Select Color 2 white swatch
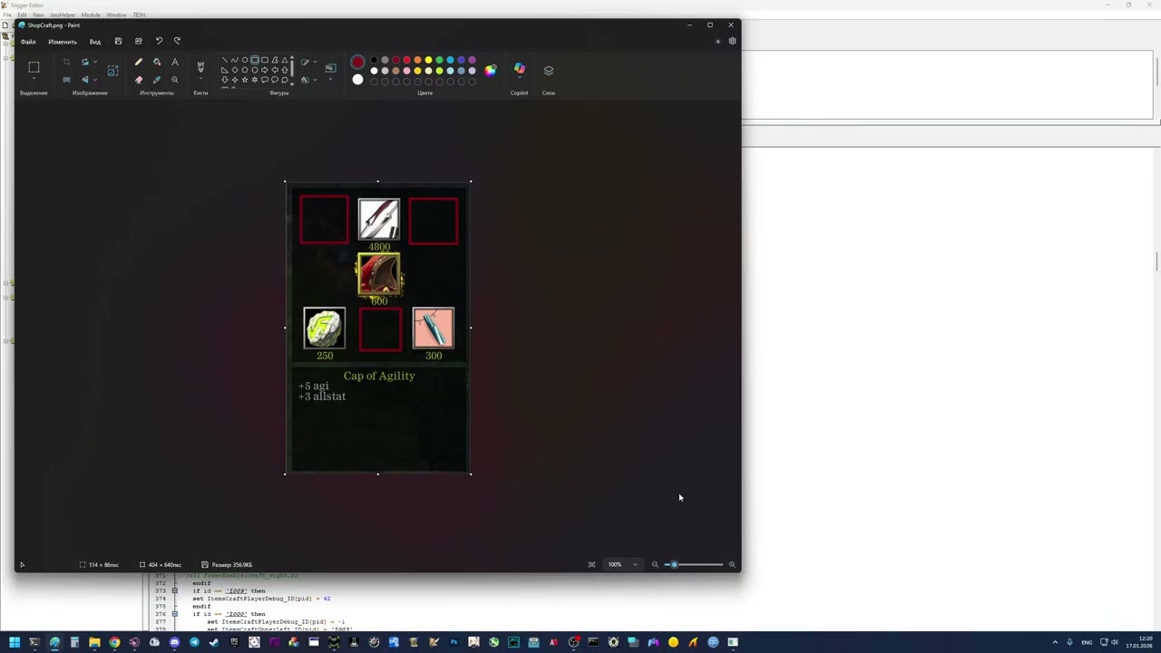Image resolution: width=1161 pixels, height=653 pixels. tap(357, 79)
